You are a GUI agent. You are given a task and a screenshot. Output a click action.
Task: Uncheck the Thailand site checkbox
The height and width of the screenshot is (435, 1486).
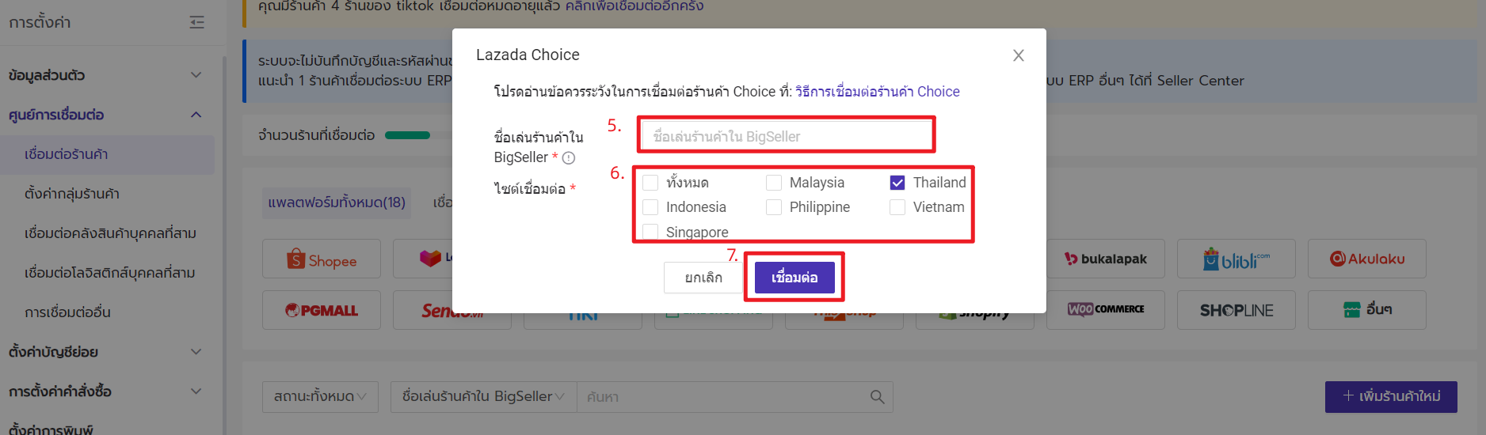[x=897, y=183]
